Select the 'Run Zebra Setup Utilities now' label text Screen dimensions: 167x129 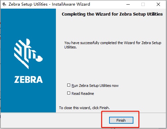pos(95,86)
